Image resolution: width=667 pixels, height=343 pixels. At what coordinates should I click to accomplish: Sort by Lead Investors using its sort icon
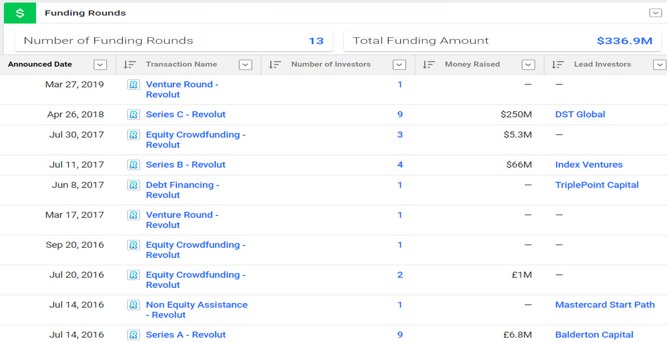click(558, 64)
